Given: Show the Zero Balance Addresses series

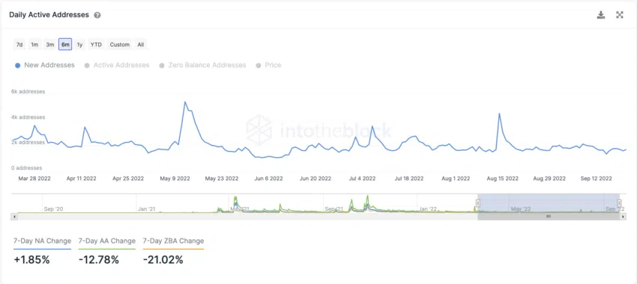Looking at the screenshot, I should (203, 65).
